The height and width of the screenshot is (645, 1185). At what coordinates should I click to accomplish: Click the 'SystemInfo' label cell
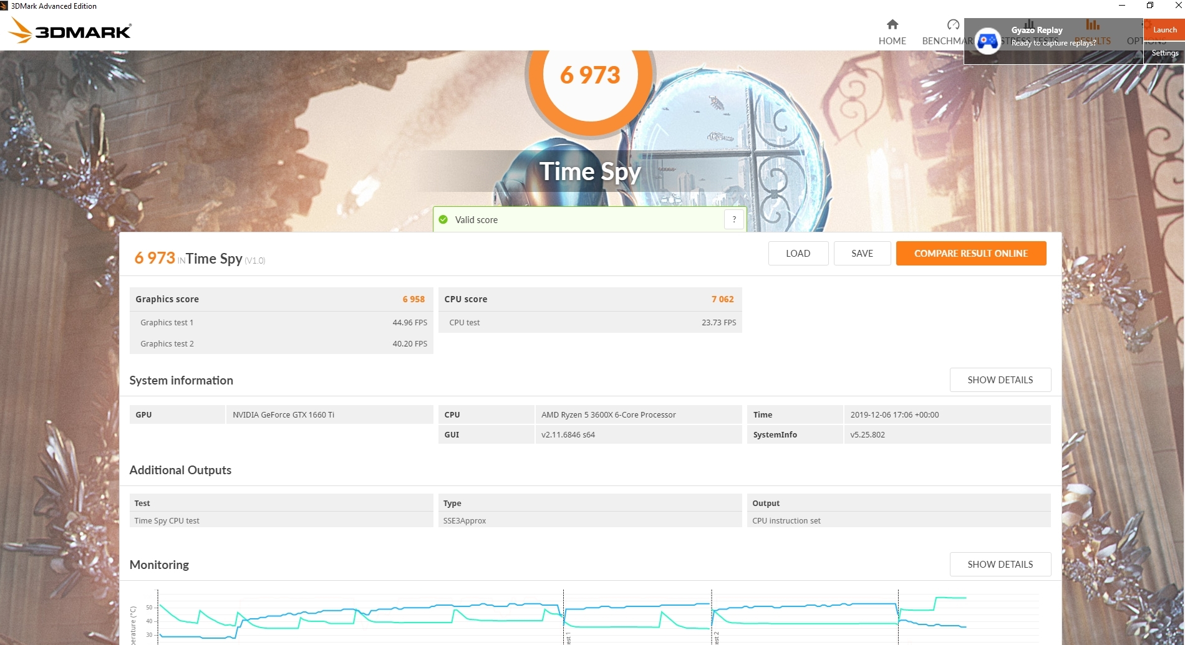[x=795, y=434]
